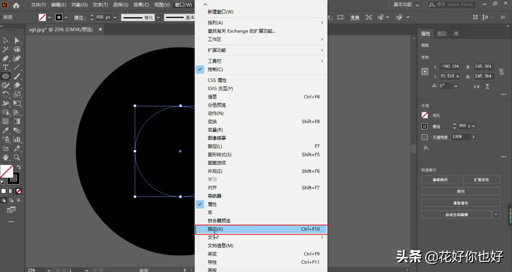Open the control bar stroke color dropdown
Viewport: 512px width, 272px height.
(x=66, y=17)
